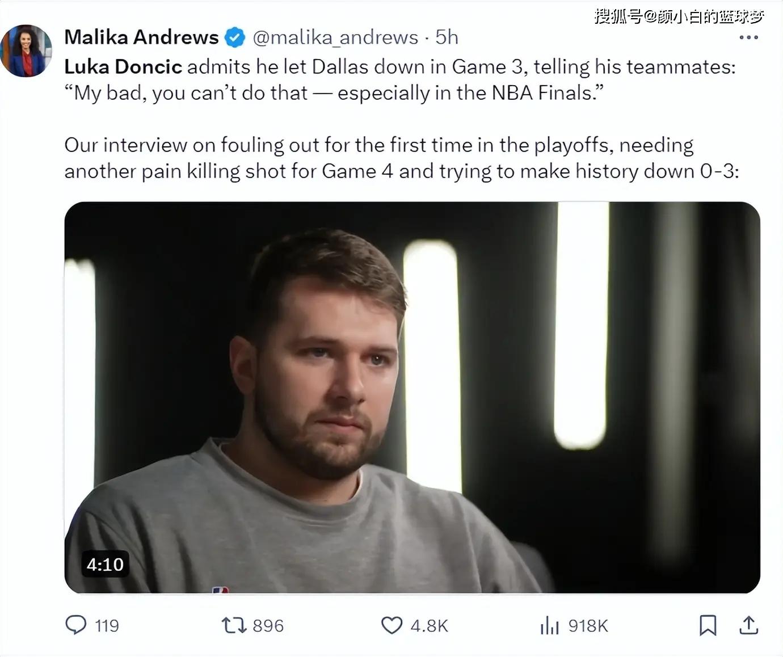Screen dimensions: 783x657
Task: Click the 4:10 video duration badge
Action: [x=105, y=565]
